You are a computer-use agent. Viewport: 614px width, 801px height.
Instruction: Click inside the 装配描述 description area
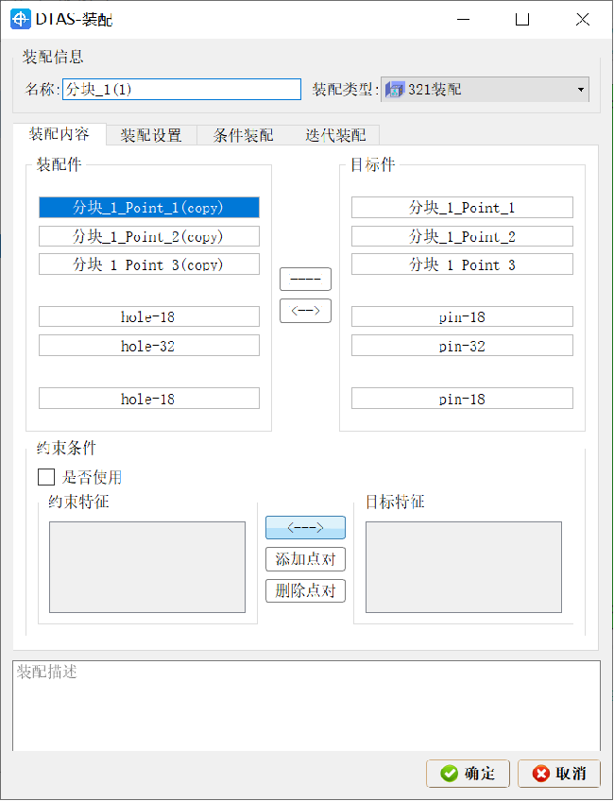click(x=307, y=704)
